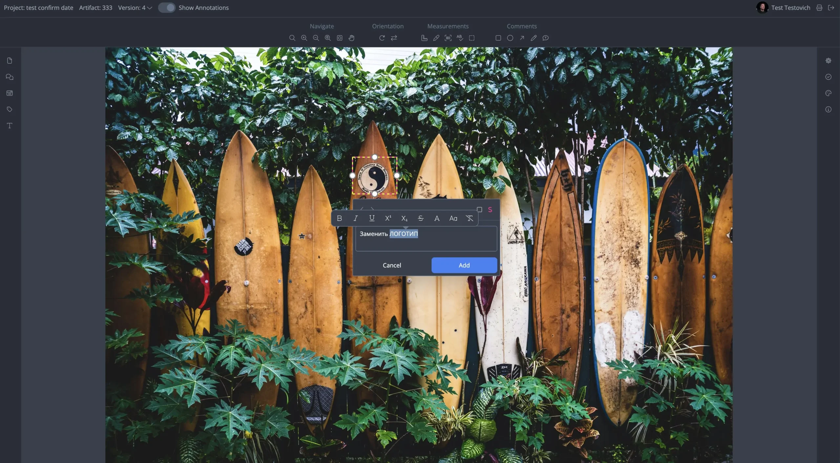Click the square shape icon in comment dialog
The width and height of the screenshot is (840, 463).
coord(479,210)
